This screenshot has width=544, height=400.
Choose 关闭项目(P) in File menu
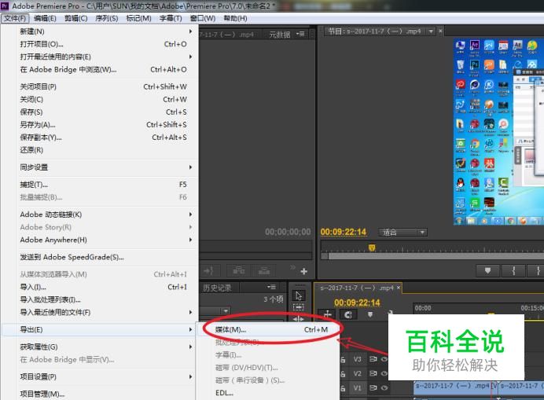(99, 86)
